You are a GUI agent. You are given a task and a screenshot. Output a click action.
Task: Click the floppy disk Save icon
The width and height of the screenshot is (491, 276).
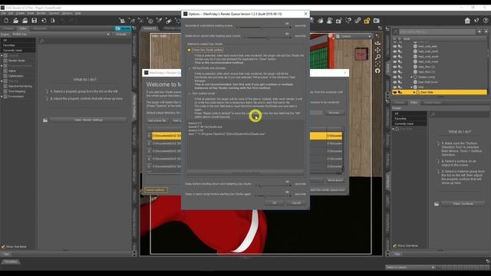pos(34,21)
